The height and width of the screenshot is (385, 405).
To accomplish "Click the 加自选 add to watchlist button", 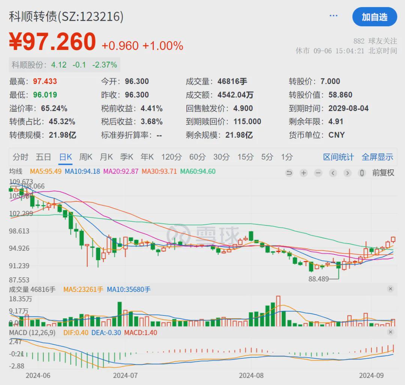I will click(375, 17).
